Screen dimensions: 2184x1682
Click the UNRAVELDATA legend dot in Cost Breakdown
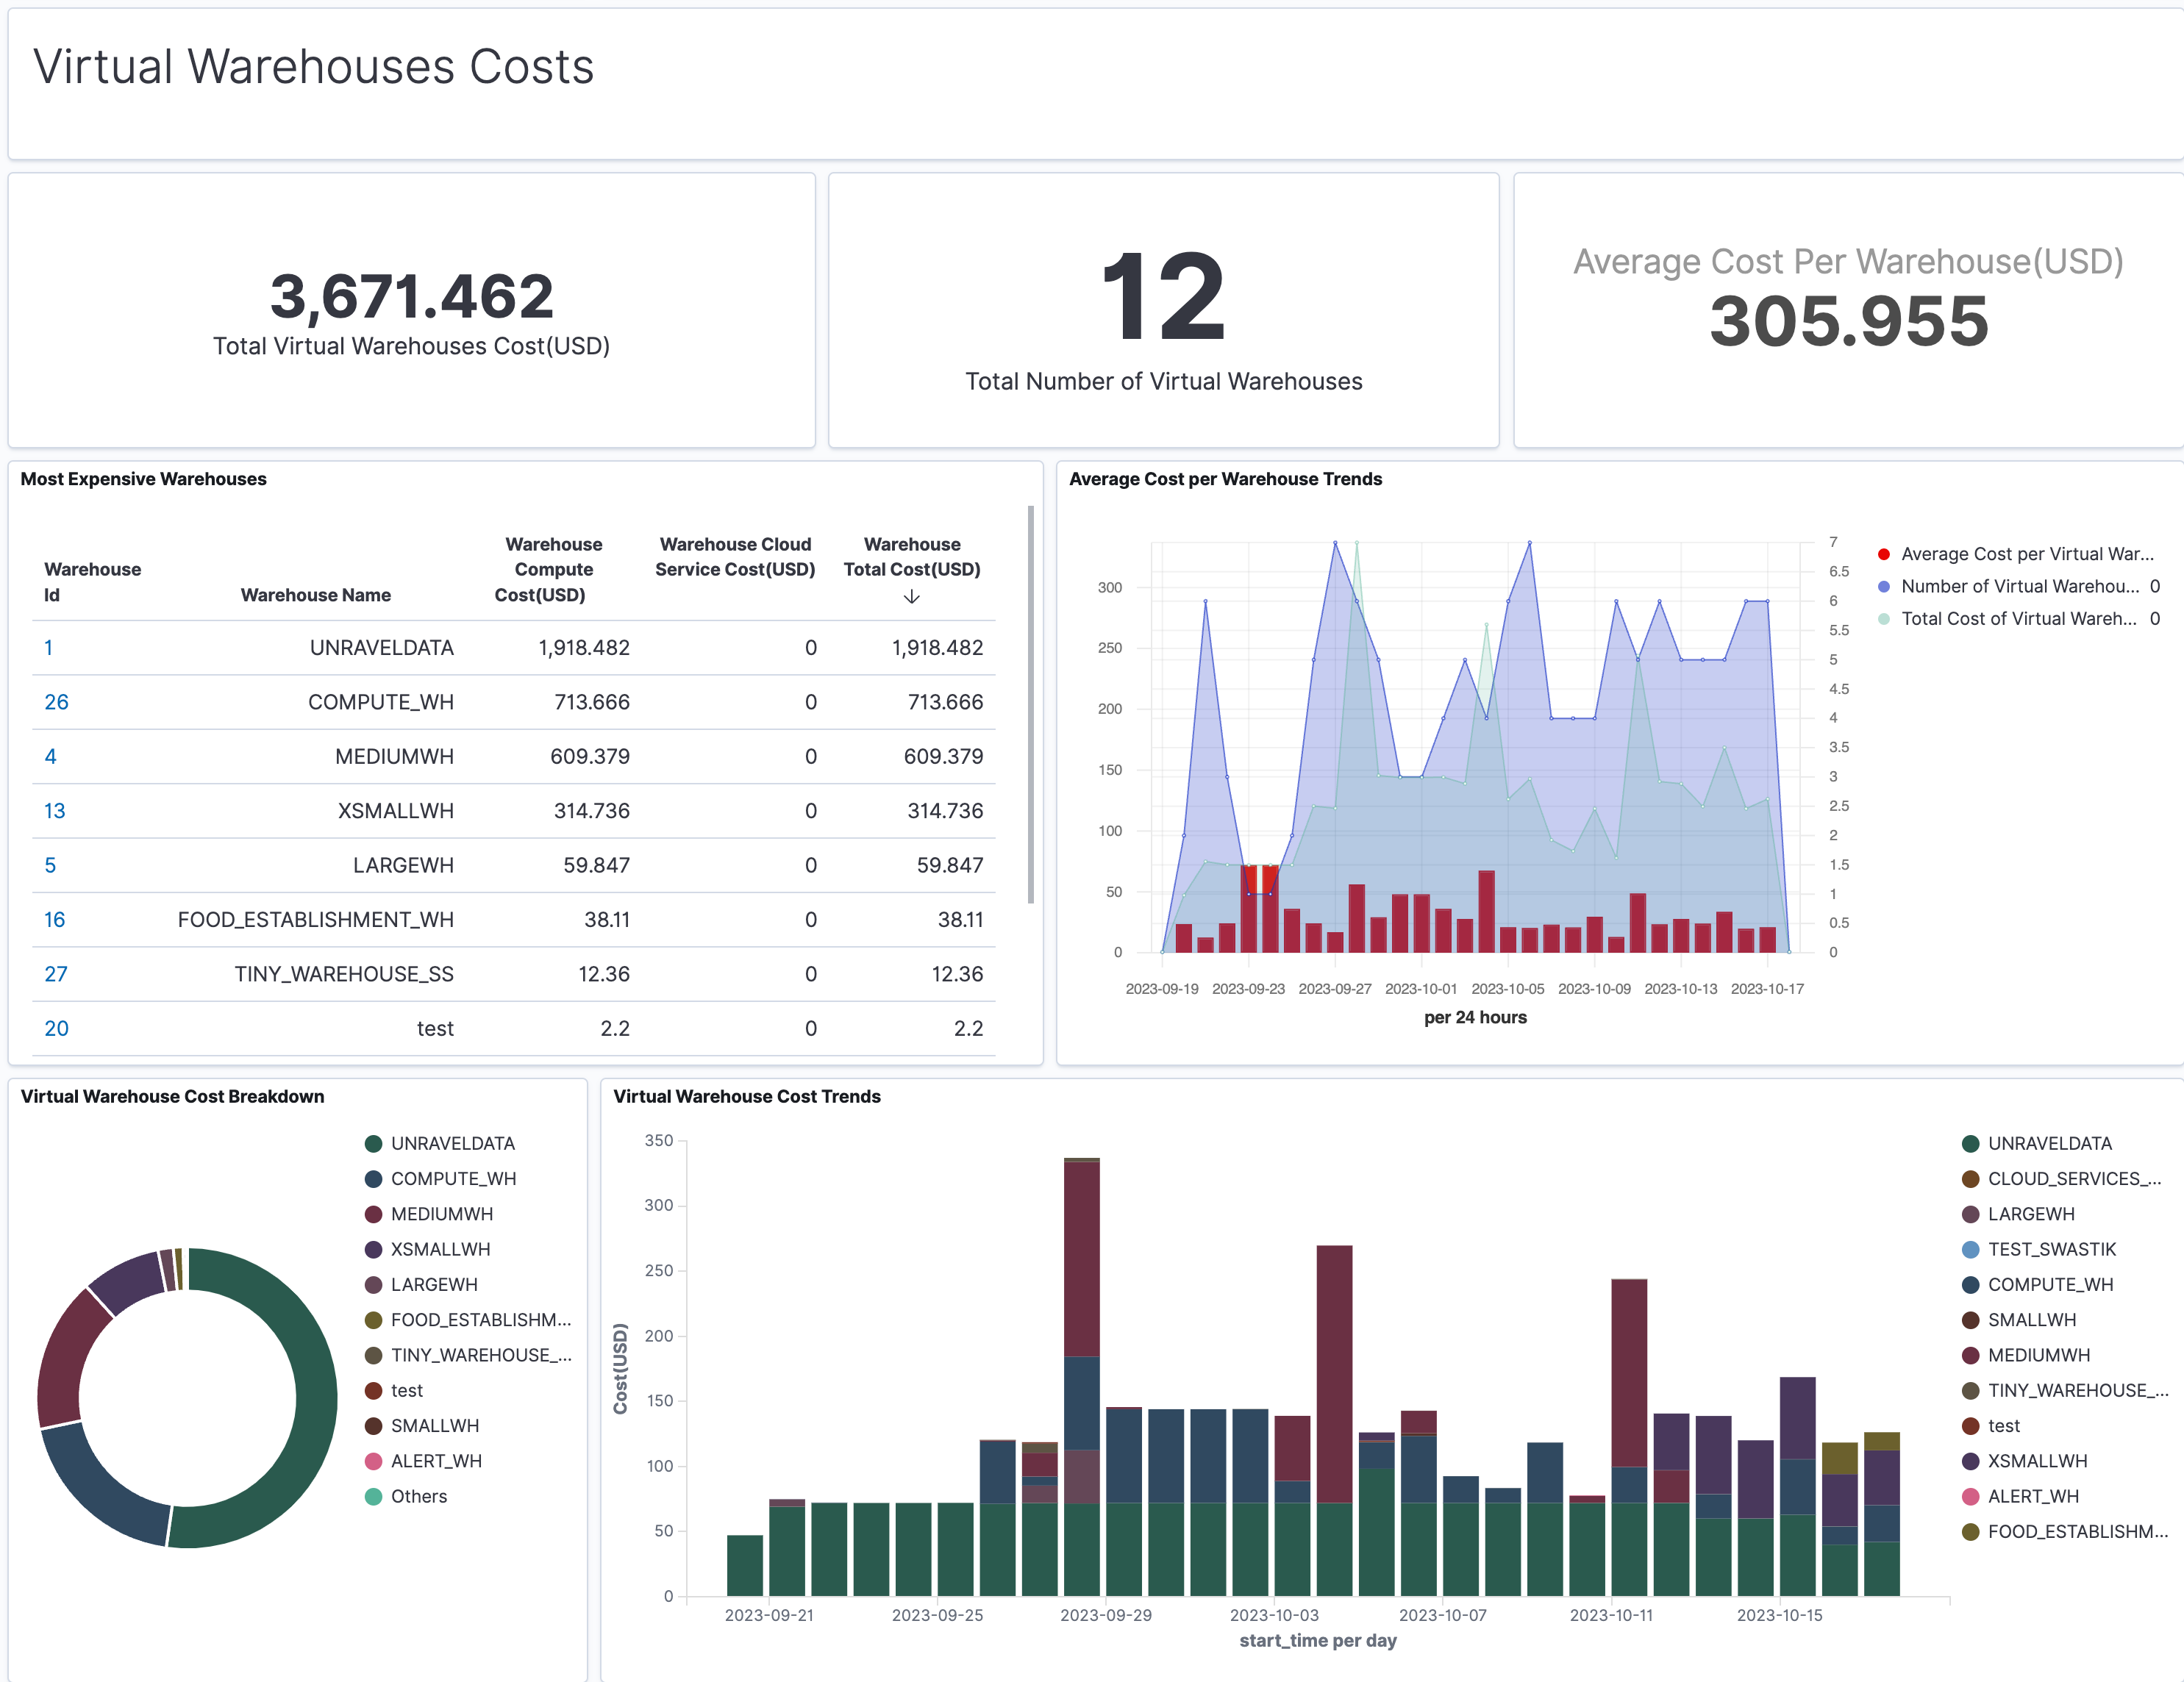(x=374, y=1143)
